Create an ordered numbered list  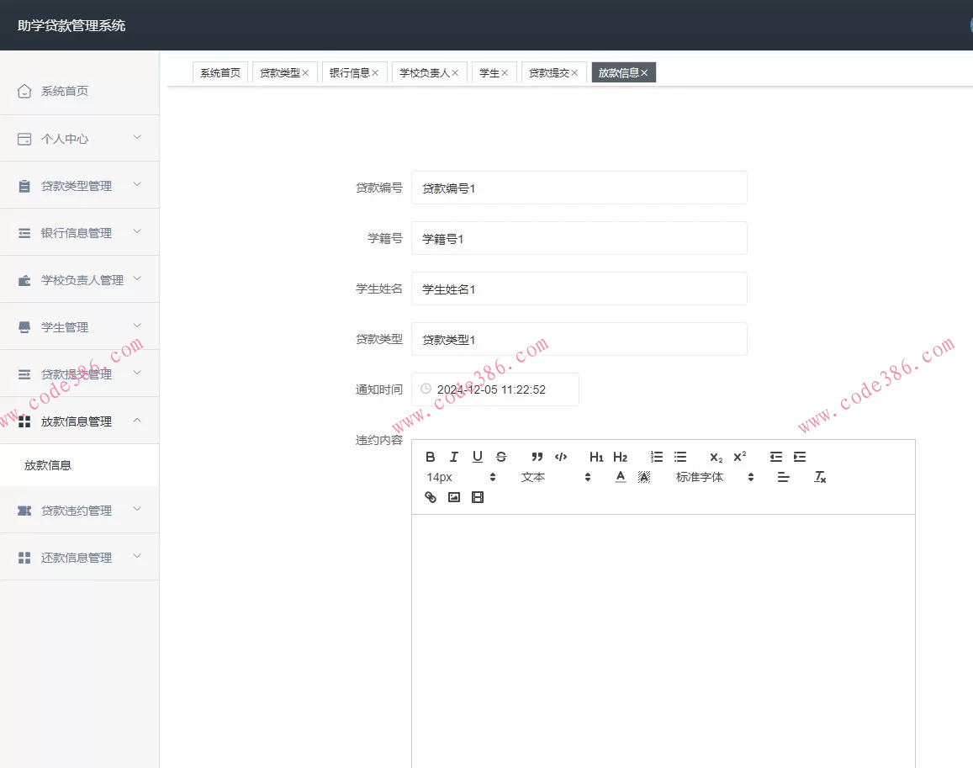(x=657, y=457)
